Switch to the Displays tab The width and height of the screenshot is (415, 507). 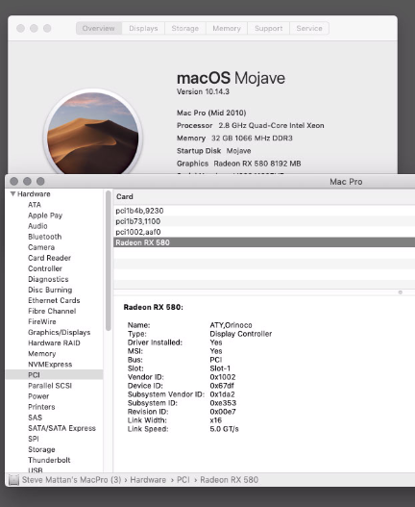pyautogui.click(x=143, y=29)
